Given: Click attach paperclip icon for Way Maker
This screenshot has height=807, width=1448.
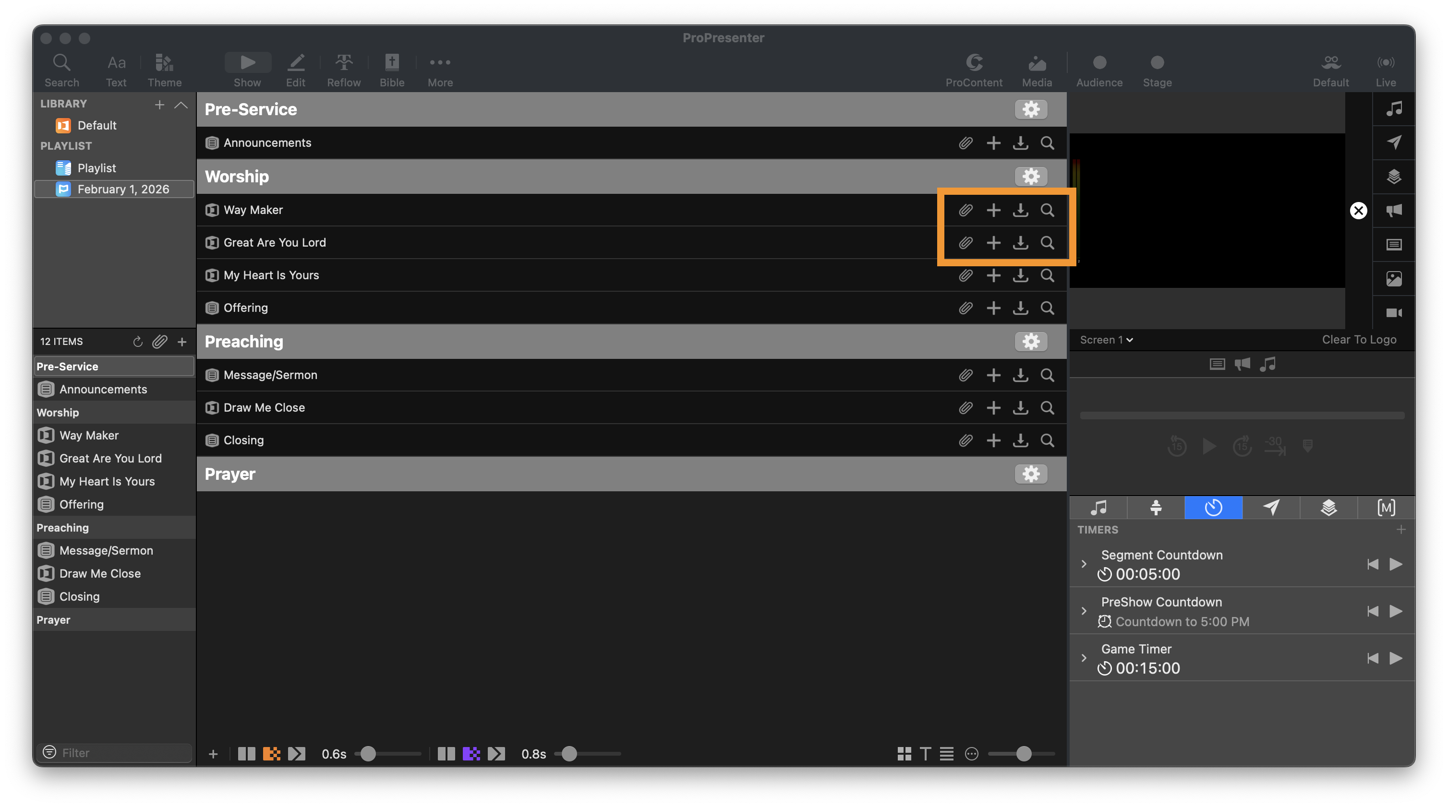Looking at the screenshot, I should [965, 210].
